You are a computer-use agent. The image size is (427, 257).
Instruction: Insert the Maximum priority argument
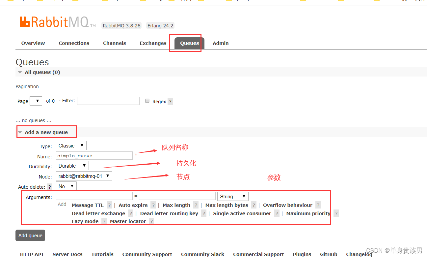click(308, 213)
